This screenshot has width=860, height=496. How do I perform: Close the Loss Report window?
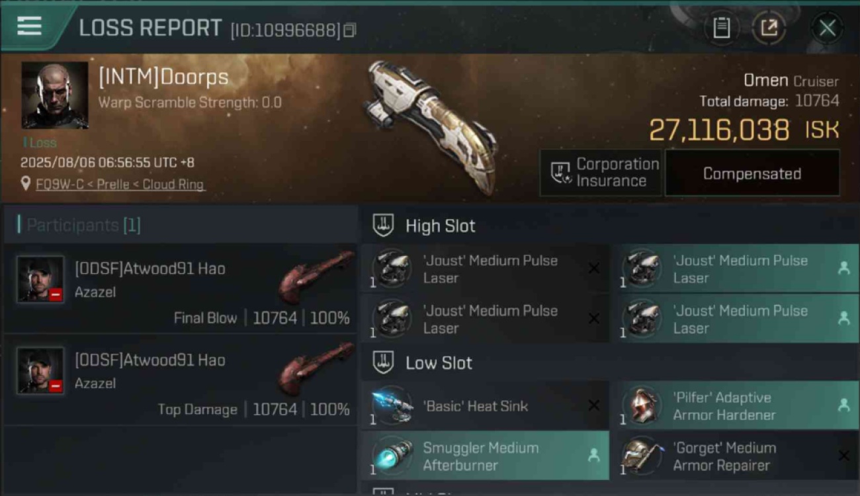827,28
